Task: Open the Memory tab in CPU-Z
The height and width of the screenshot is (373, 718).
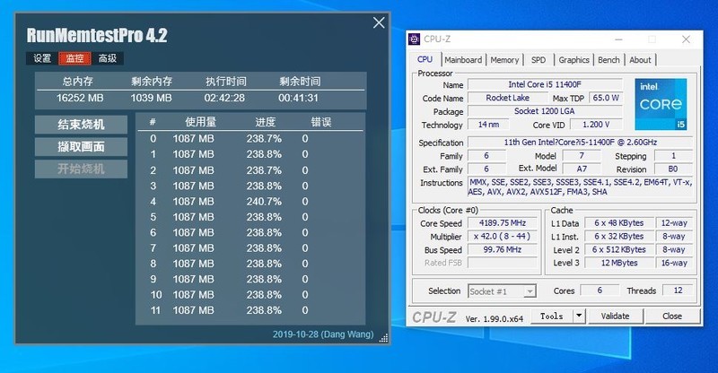Action: tap(504, 60)
